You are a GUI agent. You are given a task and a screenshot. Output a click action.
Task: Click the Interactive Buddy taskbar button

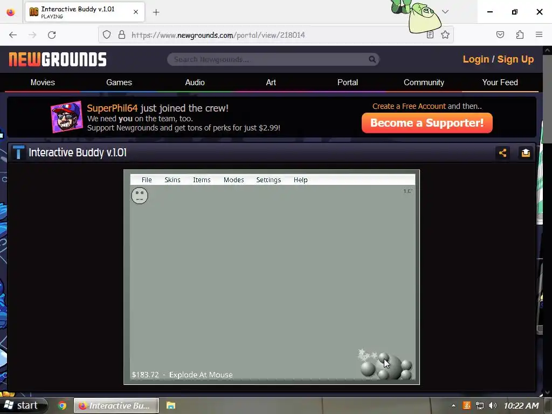[x=116, y=405]
